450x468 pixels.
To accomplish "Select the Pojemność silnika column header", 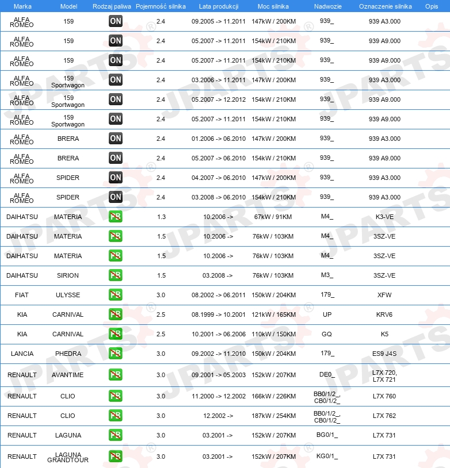I will click(x=161, y=6).
